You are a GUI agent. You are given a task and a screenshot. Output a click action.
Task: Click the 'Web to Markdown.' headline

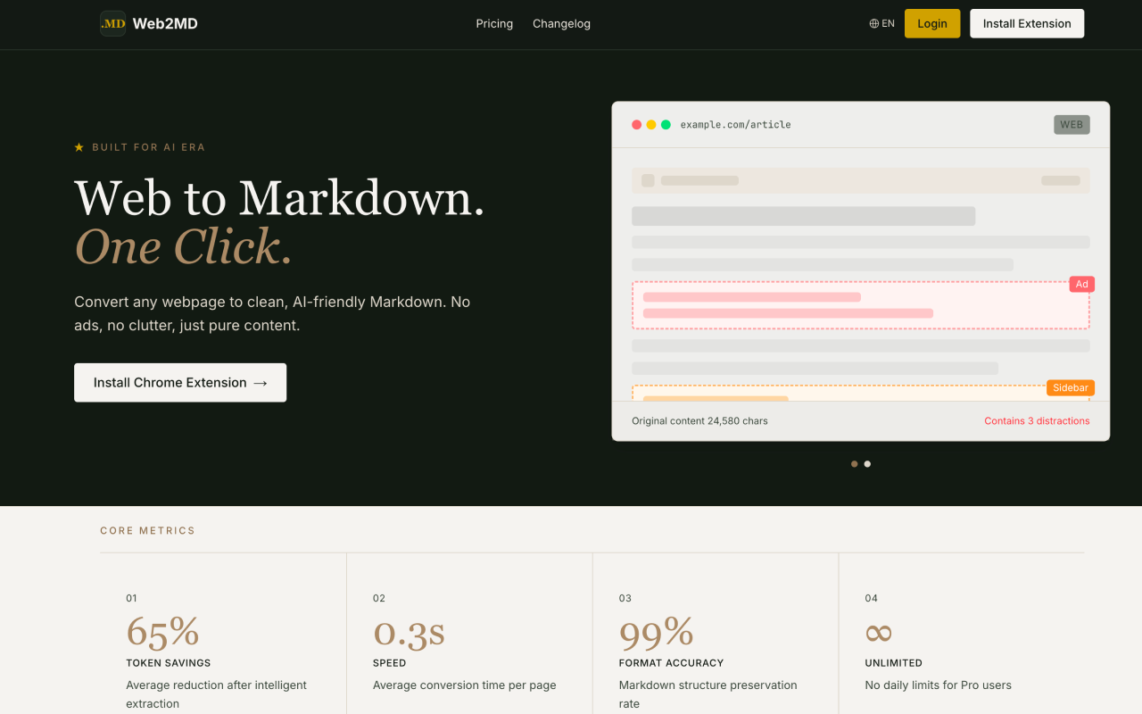tap(279, 198)
